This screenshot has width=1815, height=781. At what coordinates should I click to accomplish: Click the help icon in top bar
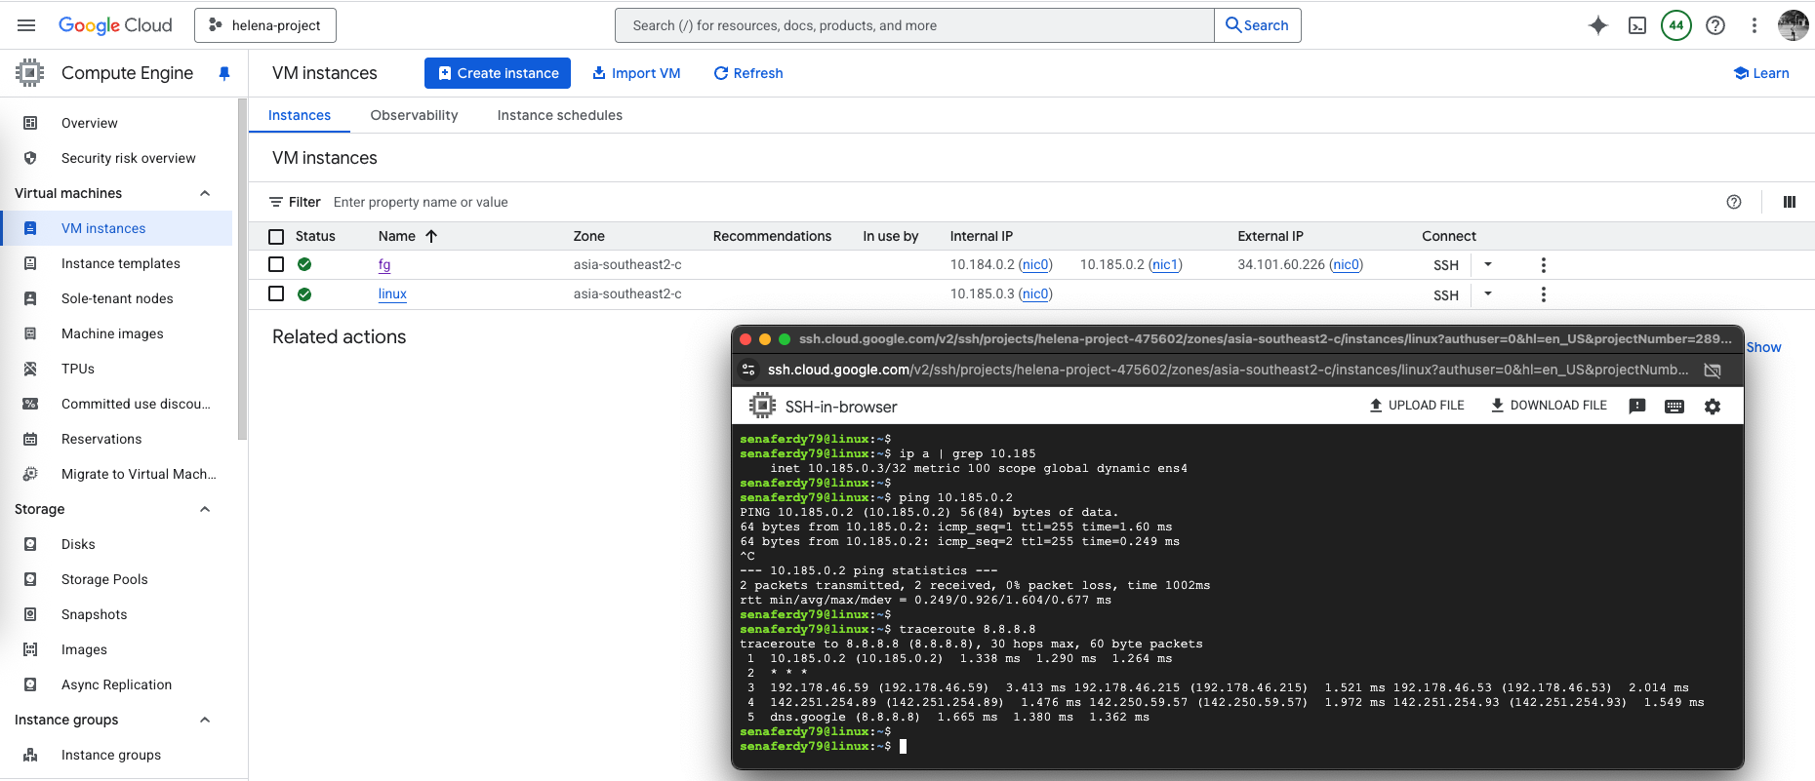(1715, 25)
